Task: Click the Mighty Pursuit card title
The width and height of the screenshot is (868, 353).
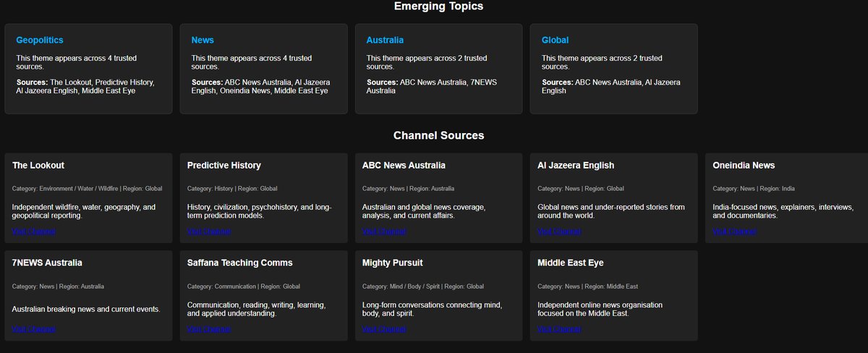Action: tap(393, 263)
